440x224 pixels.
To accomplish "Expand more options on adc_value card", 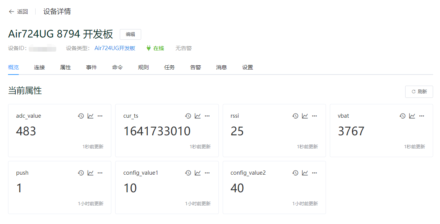I will pyautogui.click(x=100, y=116).
